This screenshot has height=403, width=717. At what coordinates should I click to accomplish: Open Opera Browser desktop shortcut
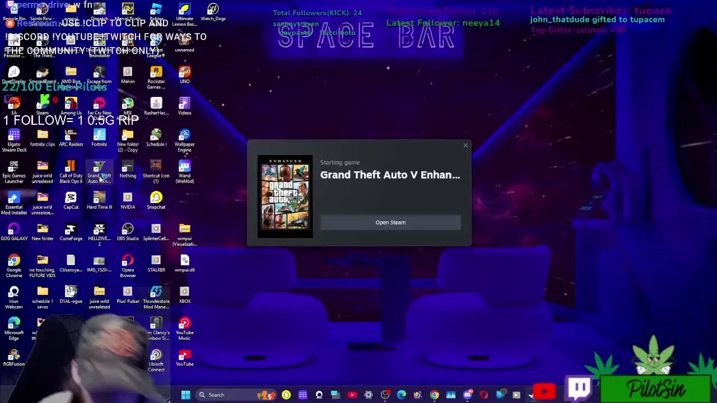[x=128, y=265]
